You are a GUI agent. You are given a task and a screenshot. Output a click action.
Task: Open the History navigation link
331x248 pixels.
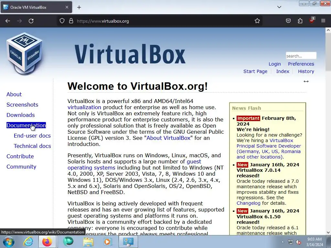point(306,71)
